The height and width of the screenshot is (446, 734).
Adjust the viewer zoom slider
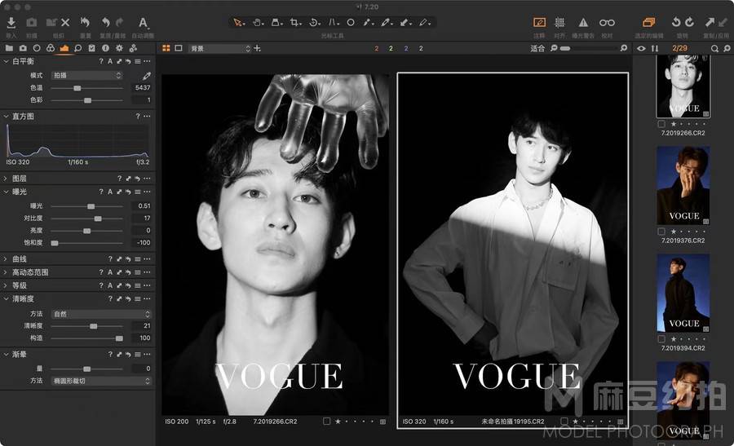588,48
